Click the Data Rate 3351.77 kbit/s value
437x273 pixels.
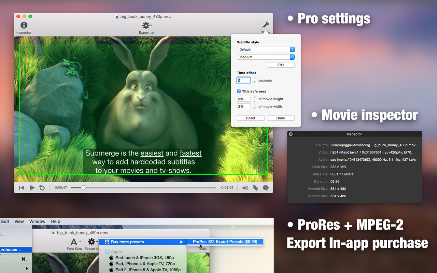pos(342,174)
